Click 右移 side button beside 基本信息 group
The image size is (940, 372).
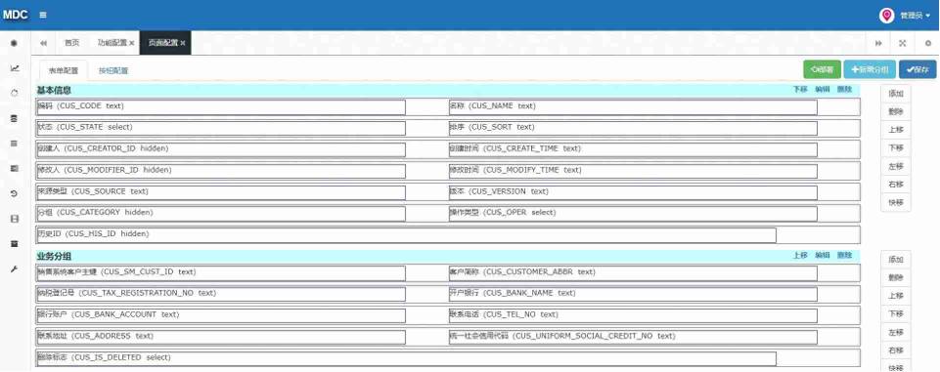click(x=896, y=185)
